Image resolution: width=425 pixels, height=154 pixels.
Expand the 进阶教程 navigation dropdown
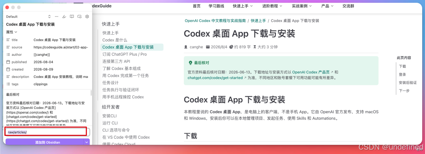[x=272, y=6]
